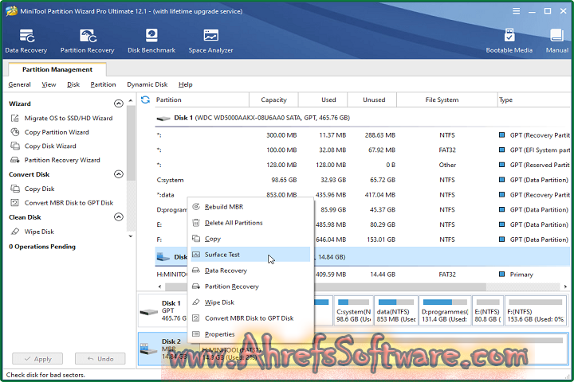Image resolution: width=574 pixels, height=382 pixels.
Task: Collapse the Wizard section
Action: click(x=119, y=103)
